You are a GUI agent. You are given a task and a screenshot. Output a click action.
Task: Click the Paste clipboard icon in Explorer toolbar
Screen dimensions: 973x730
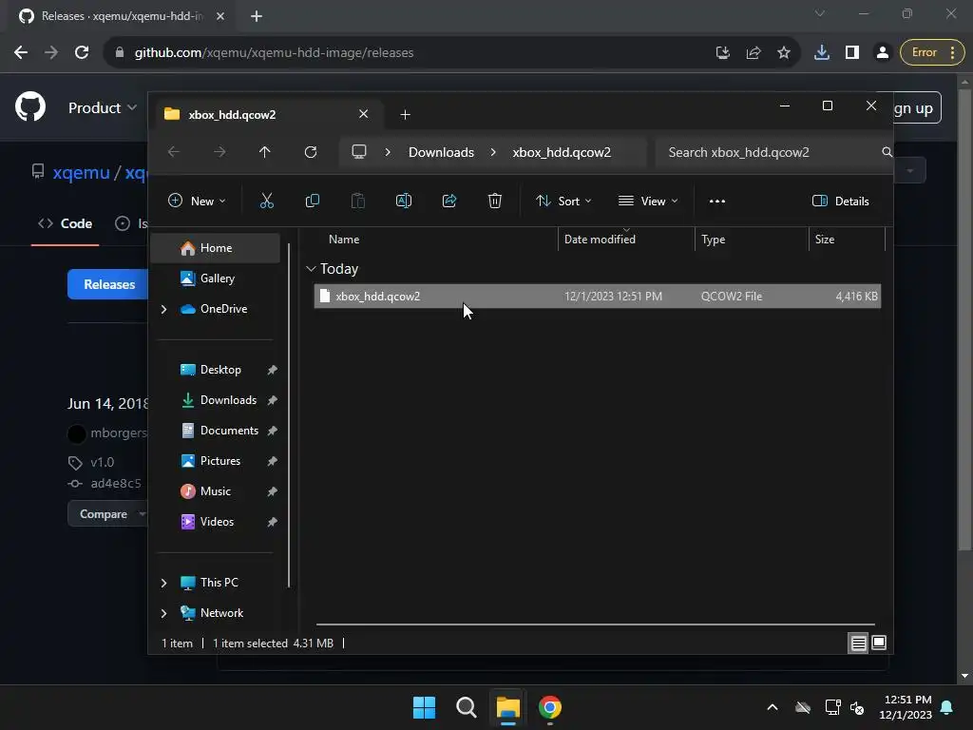tap(358, 201)
